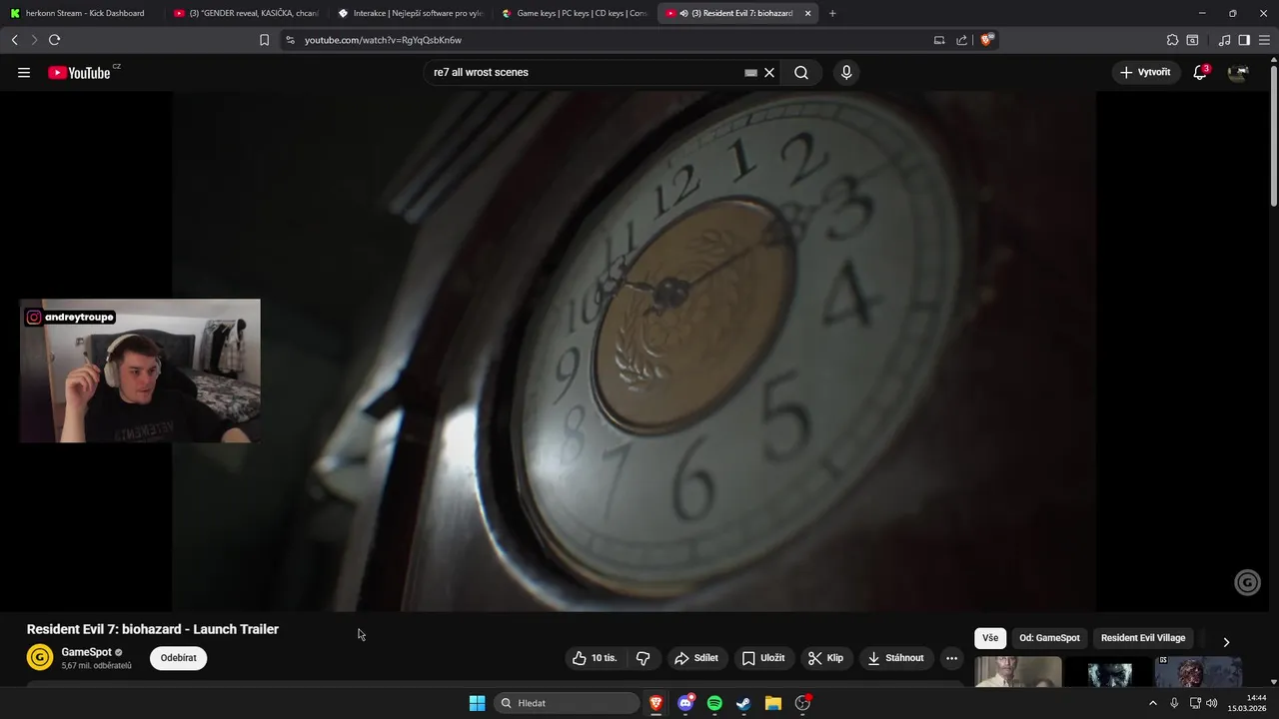Viewport: 1279px width, 719px height.
Task: Open YouTube notifications bell
Action: (1200, 72)
